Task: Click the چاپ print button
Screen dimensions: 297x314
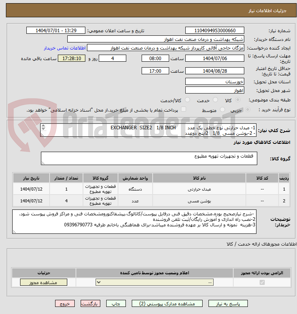Action: (x=116, y=304)
